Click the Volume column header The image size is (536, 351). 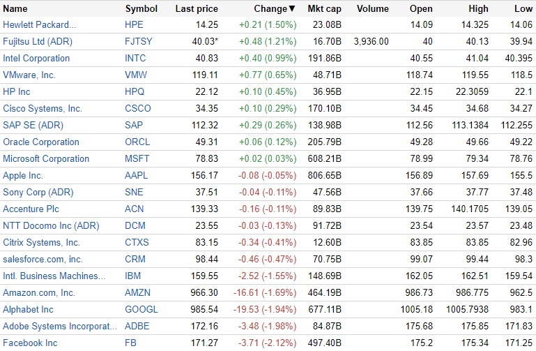click(x=372, y=8)
